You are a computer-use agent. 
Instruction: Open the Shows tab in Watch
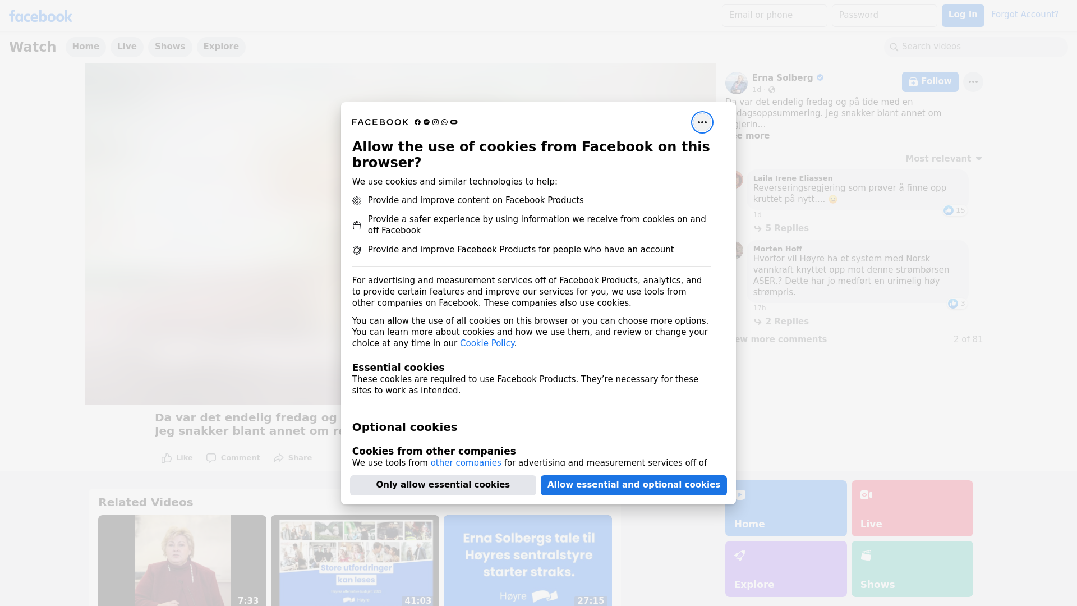pos(170,47)
